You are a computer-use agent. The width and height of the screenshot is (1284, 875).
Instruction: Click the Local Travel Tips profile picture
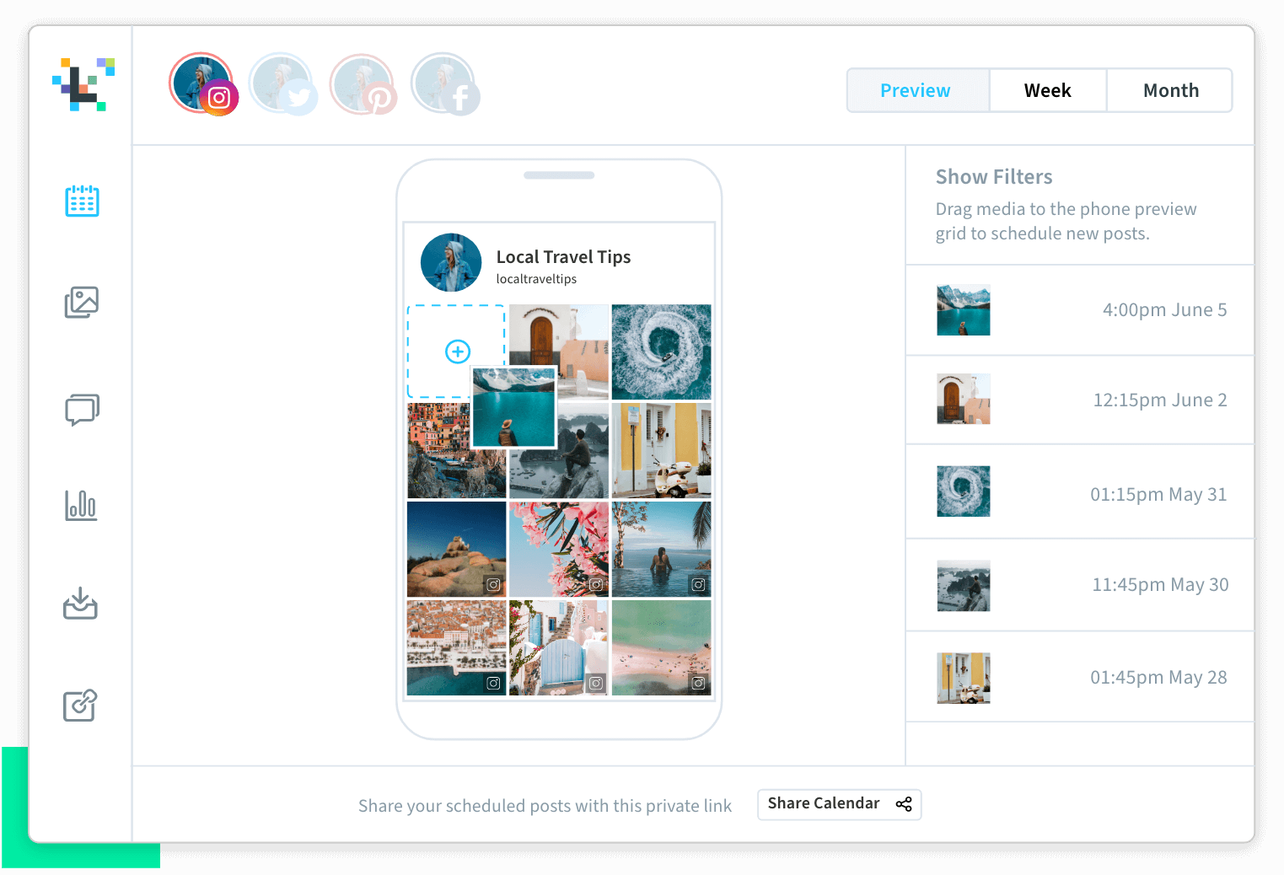tap(451, 263)
